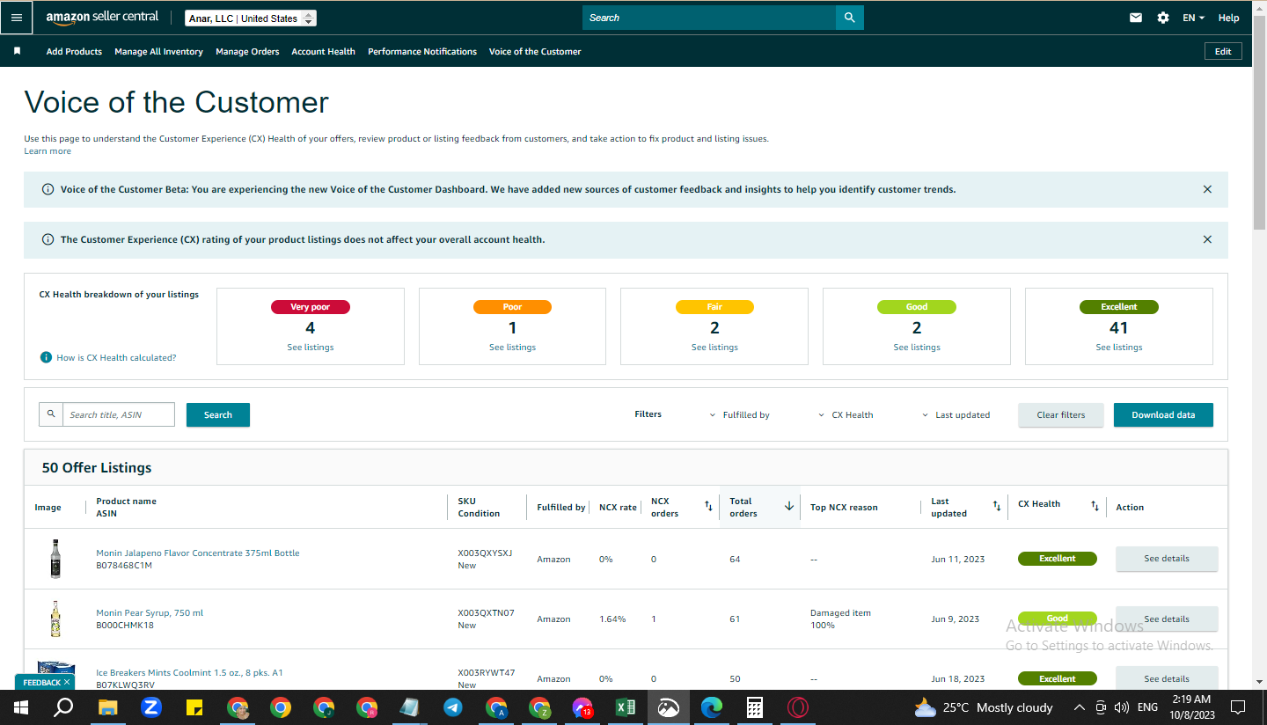
Task: Open the Opera browser from the taskbar
Action: click(798, 707)
